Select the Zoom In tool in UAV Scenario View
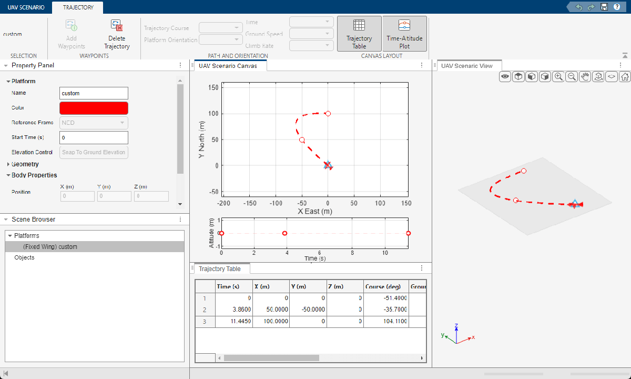Viewport: 631px width, 379px height. [558, 76]
